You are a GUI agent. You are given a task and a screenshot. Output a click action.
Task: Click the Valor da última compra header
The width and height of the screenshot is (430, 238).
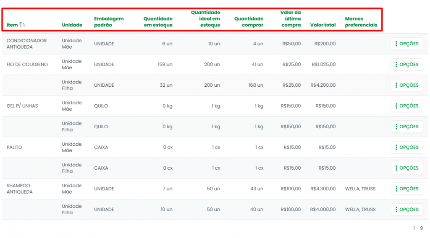291,19
